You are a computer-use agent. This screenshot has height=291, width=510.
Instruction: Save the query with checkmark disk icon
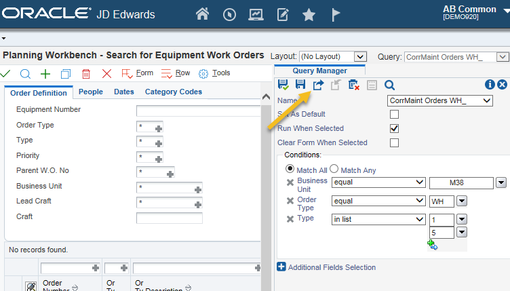pos(283,85)
